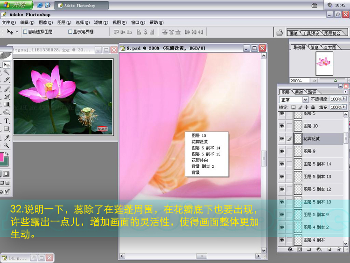Open the 文件 menu
This screenshot has height=263, width=350.
9,22
